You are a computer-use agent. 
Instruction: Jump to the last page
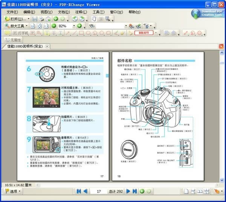pyautogui.click(x=135, y=191)
